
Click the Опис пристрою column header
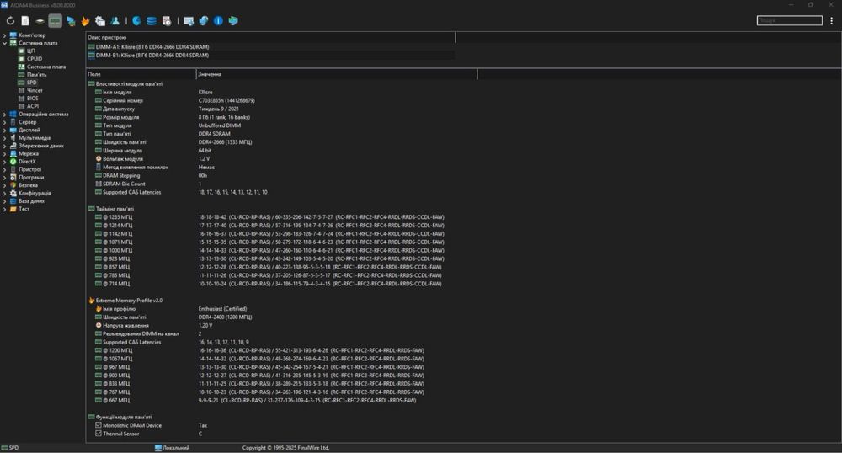pyautogui.click(x=270, y=38)
